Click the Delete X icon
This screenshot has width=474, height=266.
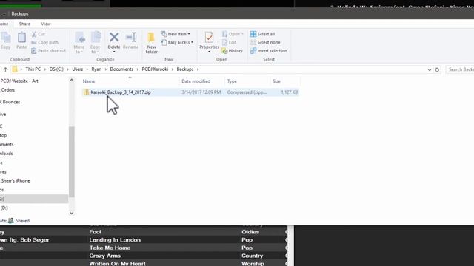pos(114,38)
